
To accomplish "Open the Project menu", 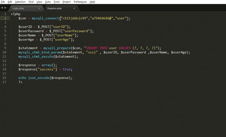I will tap(67, 2).
